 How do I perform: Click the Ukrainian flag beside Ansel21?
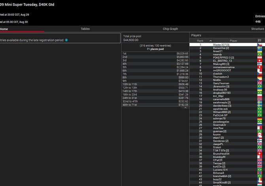click(259, 51)
